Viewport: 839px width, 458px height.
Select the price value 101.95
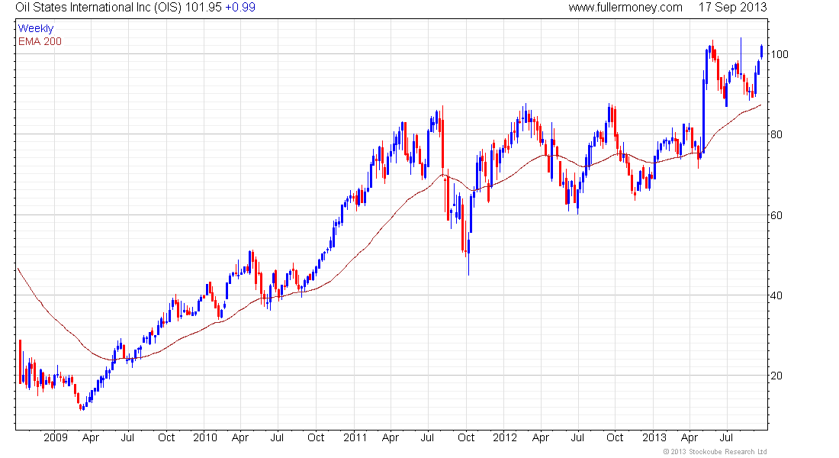coord(204,8)
